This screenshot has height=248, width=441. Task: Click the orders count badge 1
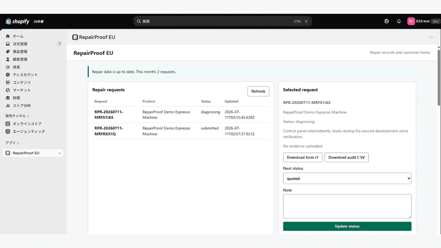click(x=59, y=44)
